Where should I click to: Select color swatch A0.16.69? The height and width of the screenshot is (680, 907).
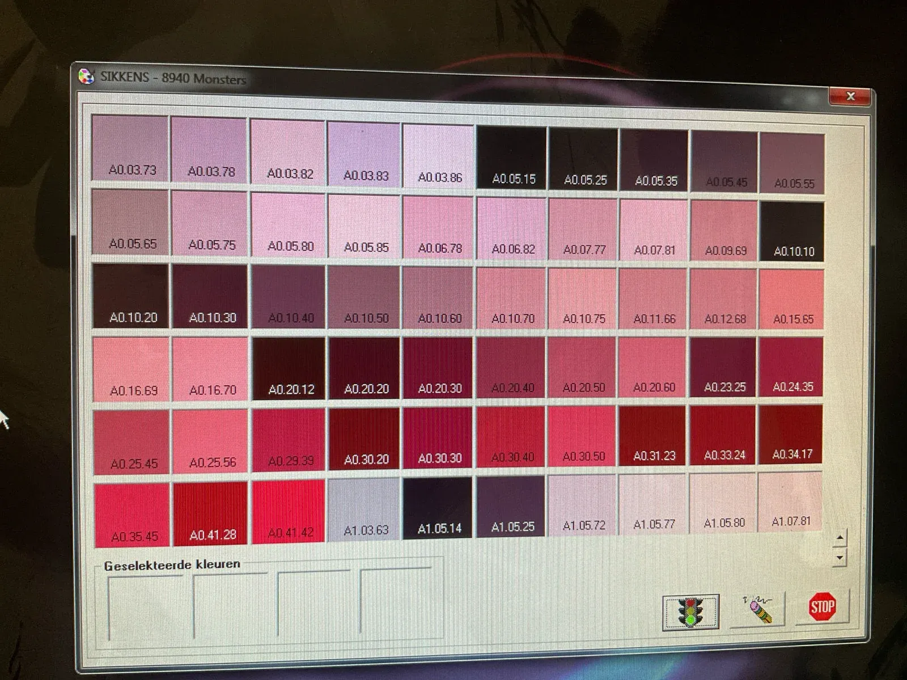(x=132, y=369)
